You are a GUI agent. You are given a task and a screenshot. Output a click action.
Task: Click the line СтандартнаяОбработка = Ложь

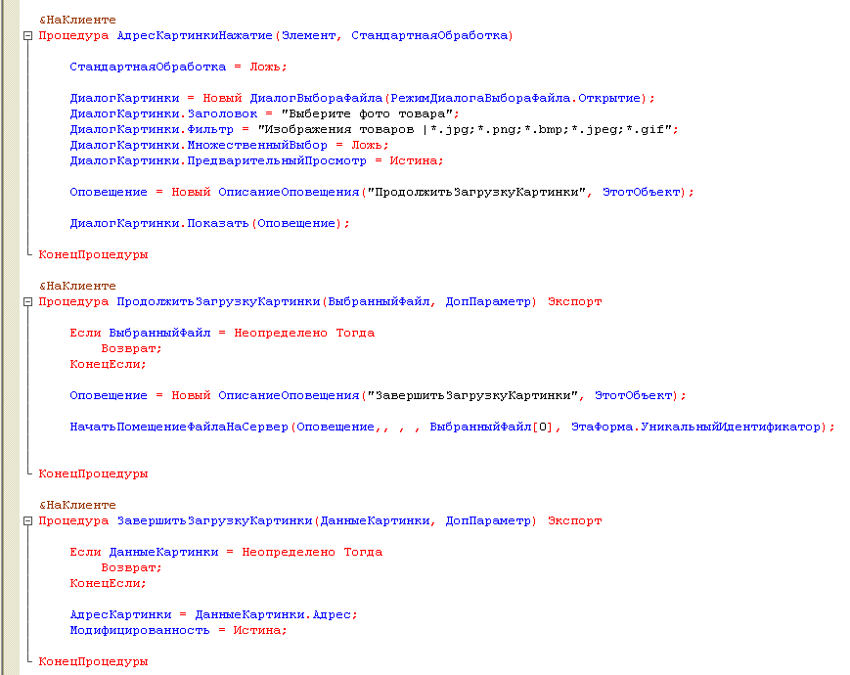point(178,67)
